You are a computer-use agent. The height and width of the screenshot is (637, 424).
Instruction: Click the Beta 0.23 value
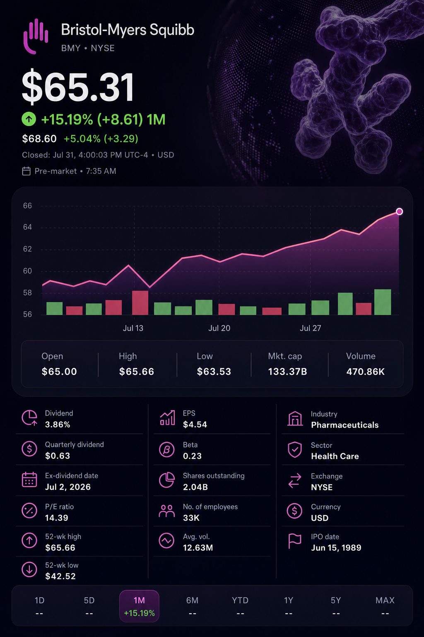tap(193, 456)
